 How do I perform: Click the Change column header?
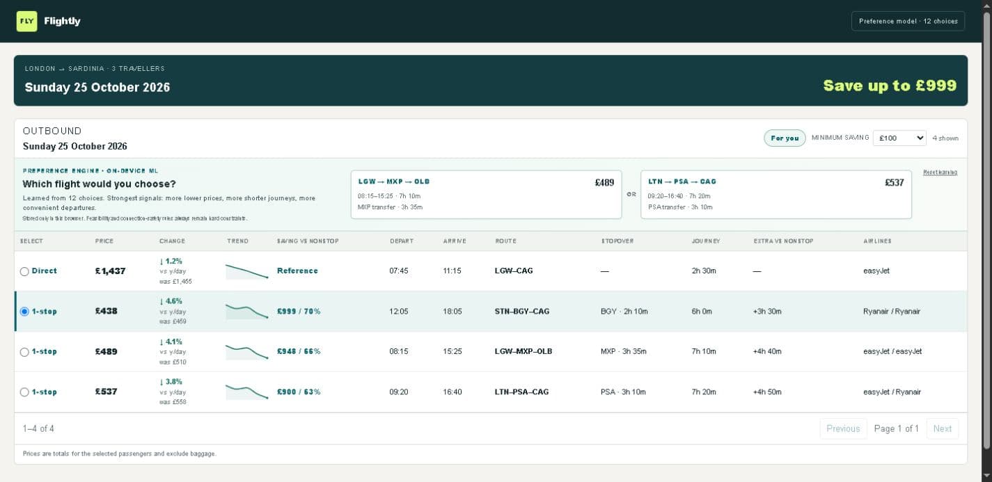(172, 241)
